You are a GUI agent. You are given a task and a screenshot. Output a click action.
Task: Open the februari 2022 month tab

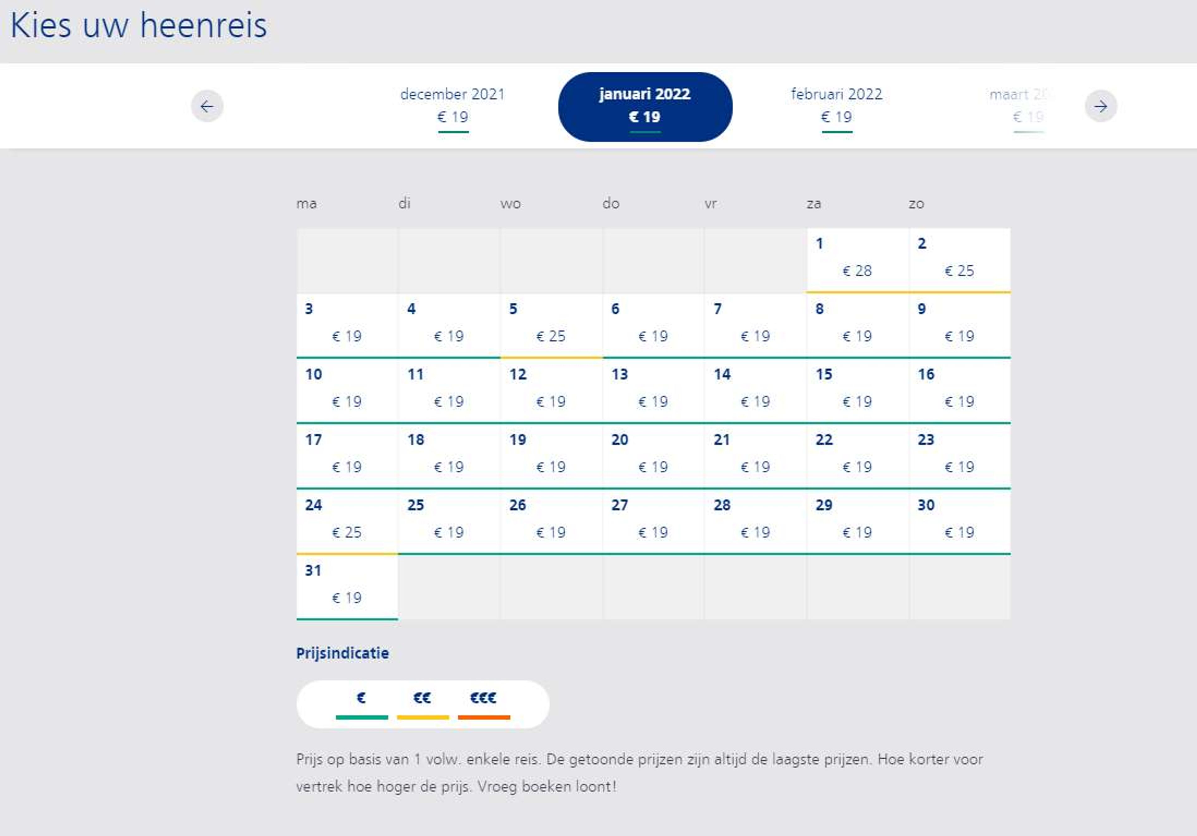837,107
